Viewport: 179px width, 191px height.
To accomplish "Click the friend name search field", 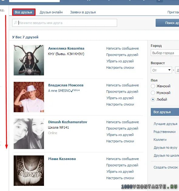I will click(x=65, y=23).
